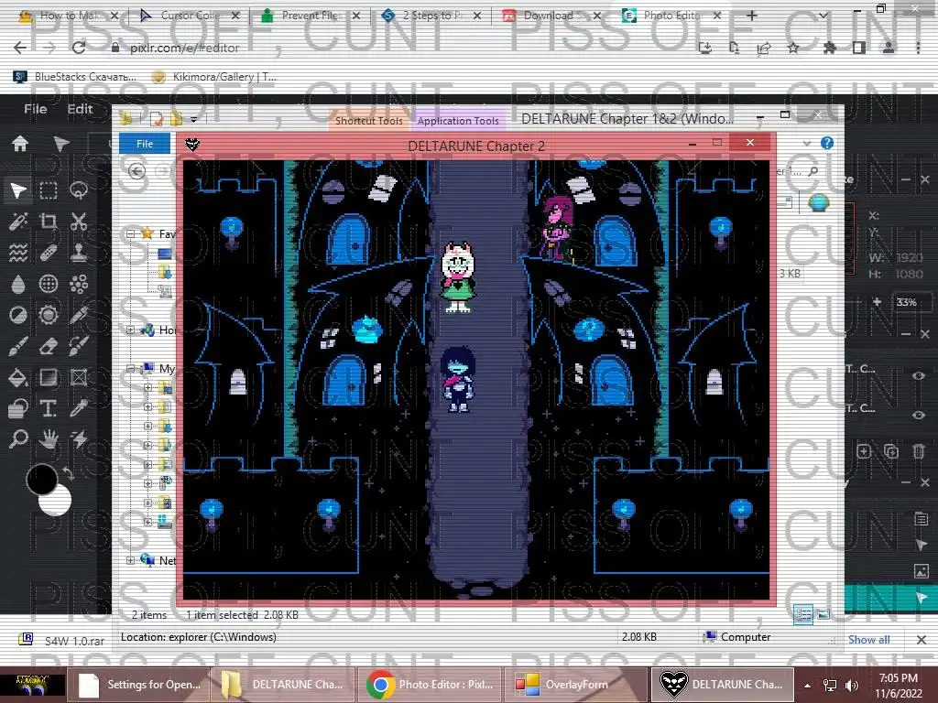Switch to the Cursor Colle Chrome tab
The height and width of the screenshot is (703, 938).
click(189, 16)
